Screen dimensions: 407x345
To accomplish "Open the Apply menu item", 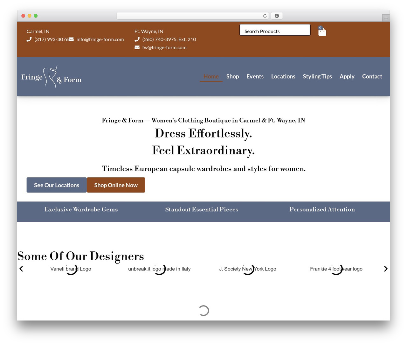I will pos(347,76).
